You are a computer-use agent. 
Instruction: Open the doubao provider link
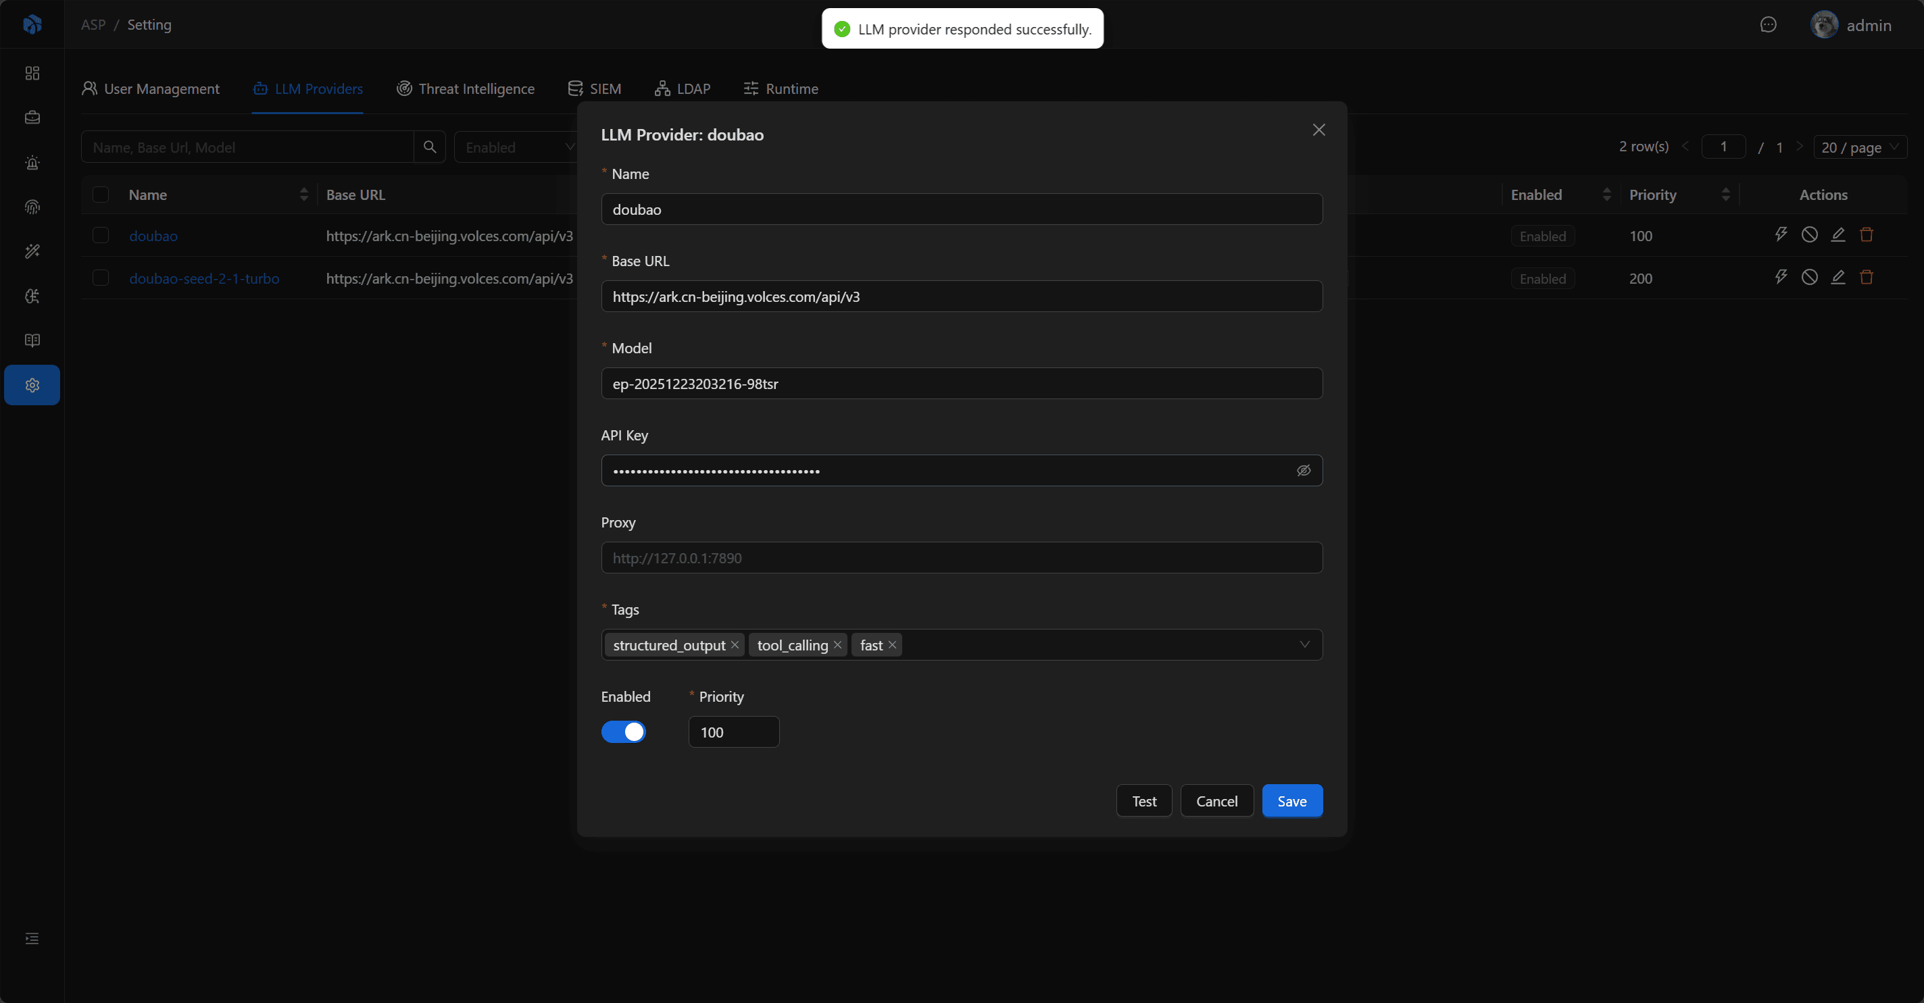[x=153, y=236]
